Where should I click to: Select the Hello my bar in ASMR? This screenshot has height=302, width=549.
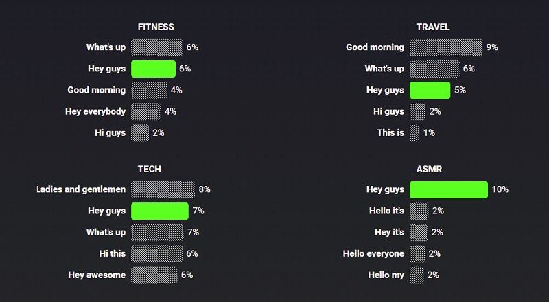click(x=417, y=275)
